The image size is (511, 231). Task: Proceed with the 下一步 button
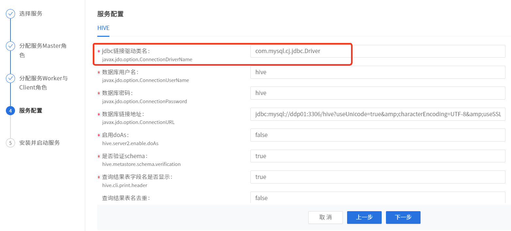tap(403, 217)
